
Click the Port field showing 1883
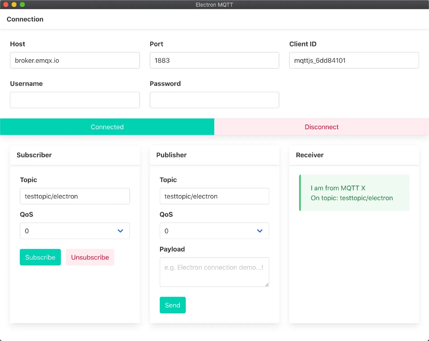tap(214, 60)
